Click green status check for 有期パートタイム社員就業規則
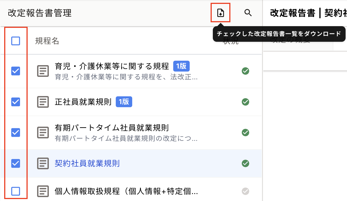 click(245, 133)
